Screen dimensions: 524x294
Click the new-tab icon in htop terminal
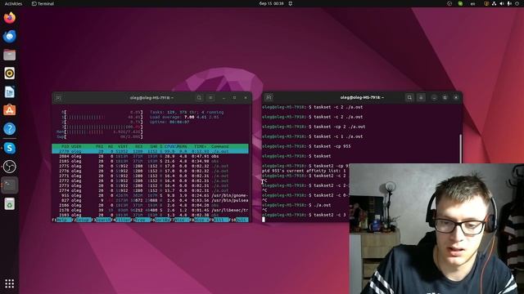click(x=58, y=98)
